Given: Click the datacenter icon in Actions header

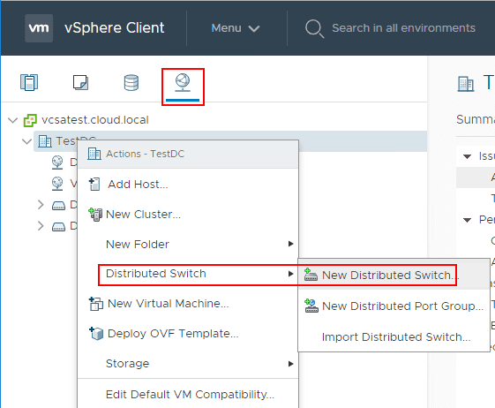Looking at the screenshot, I should pos(94,154).
